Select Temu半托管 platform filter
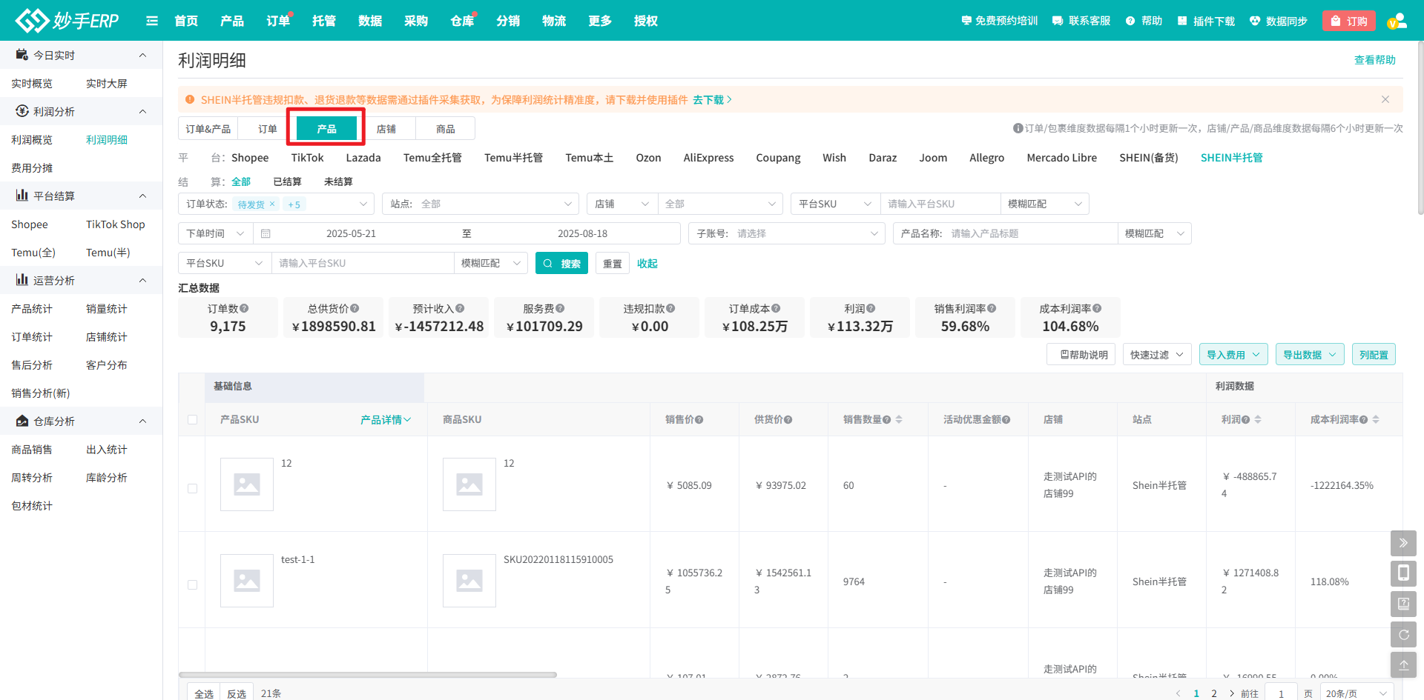The width and height of the screenshot is (1424, 700). click(513, 158)
